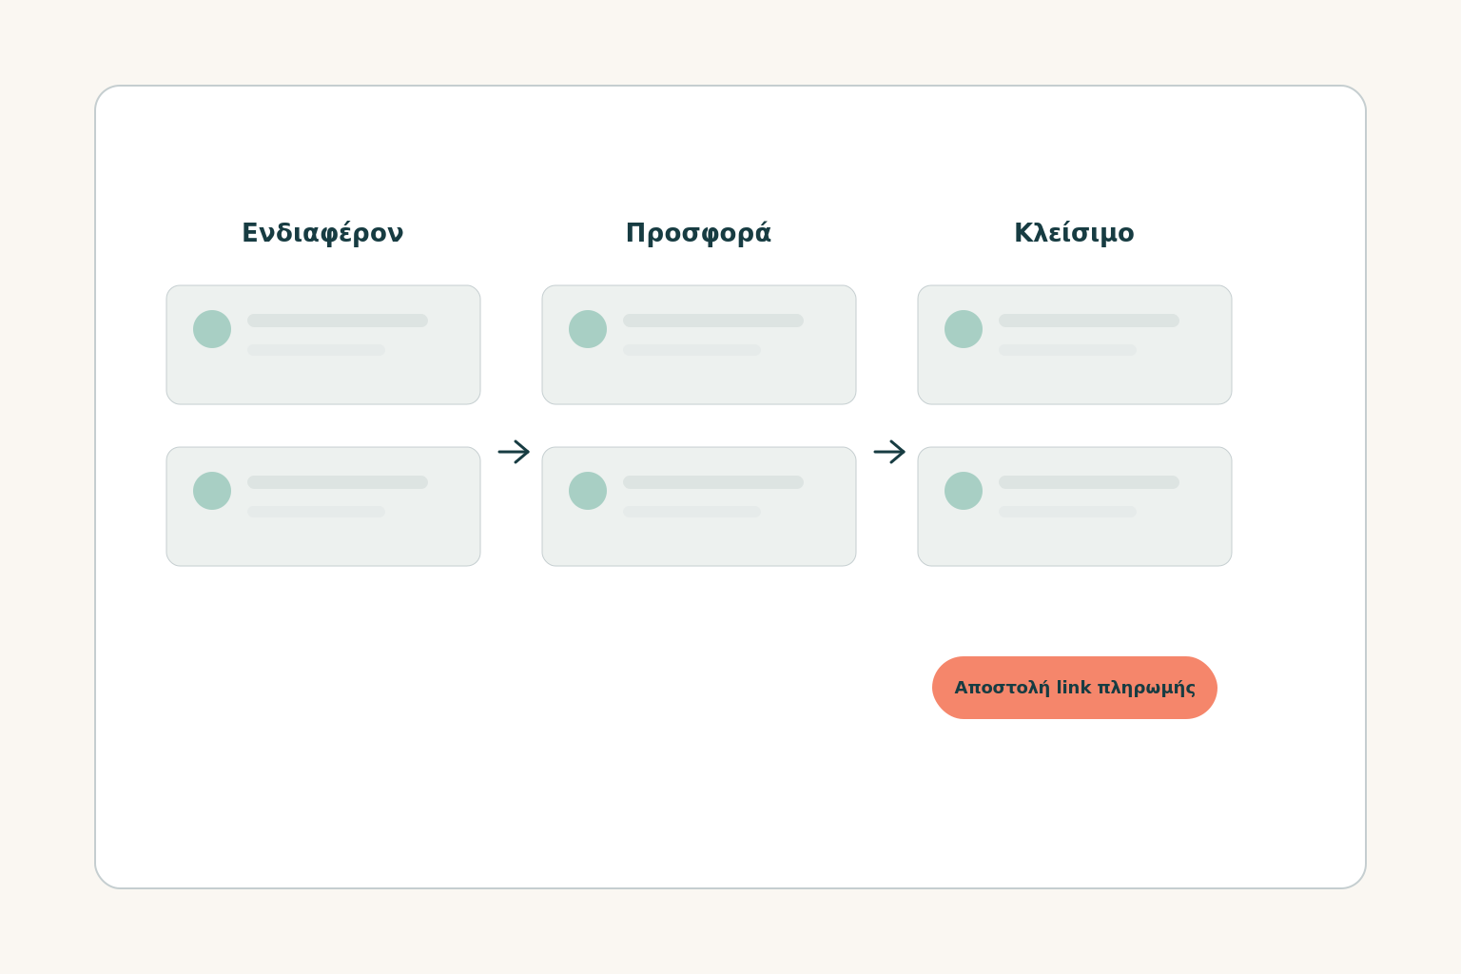Click avatar circle in bottom Ενδιαφέρον card

[212, 491]
